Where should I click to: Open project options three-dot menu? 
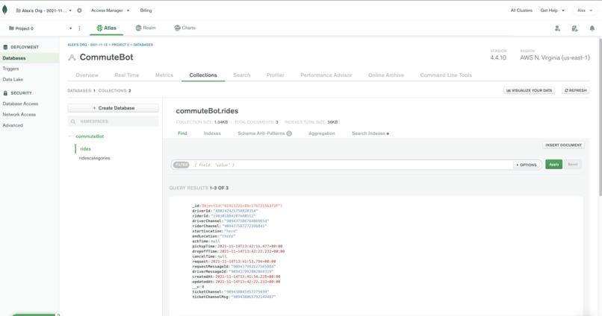coord(79,28)
